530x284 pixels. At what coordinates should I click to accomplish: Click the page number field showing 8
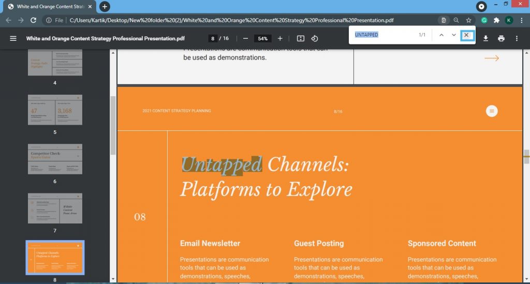213,38
